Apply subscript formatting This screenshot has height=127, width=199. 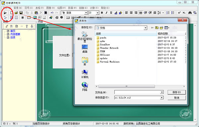(184, 13)
